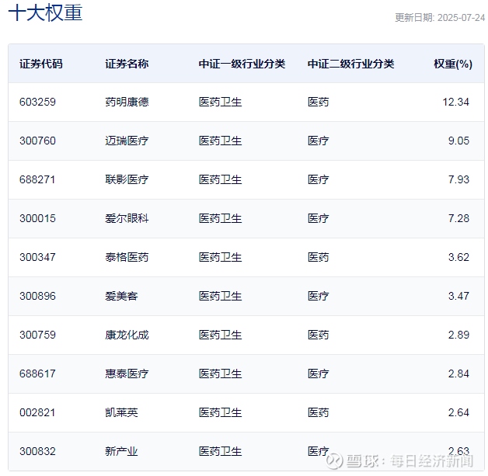This screenshot has width=488, height=476.
Task: Select stock code 300760
Action: [37, 141]
